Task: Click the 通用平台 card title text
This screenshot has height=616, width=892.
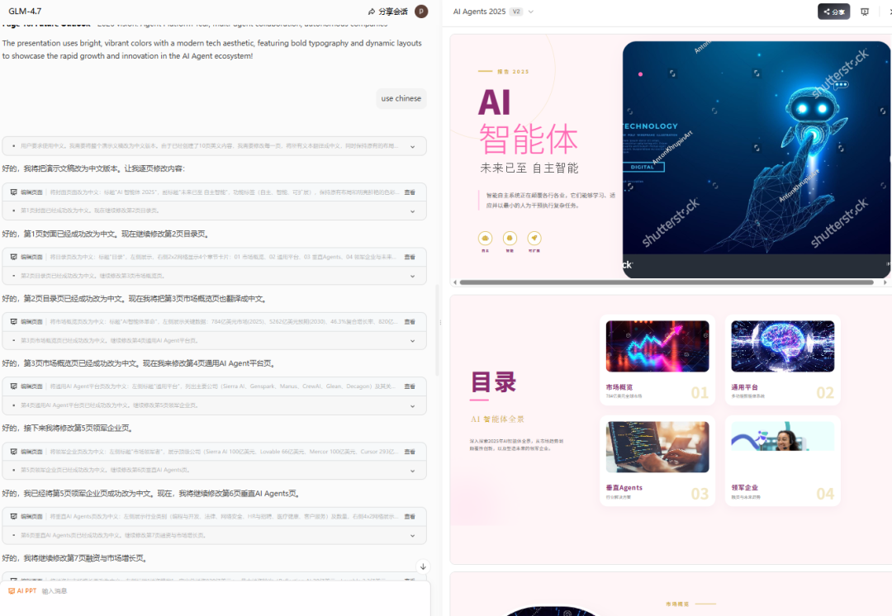Action: [x=745, y=387]
